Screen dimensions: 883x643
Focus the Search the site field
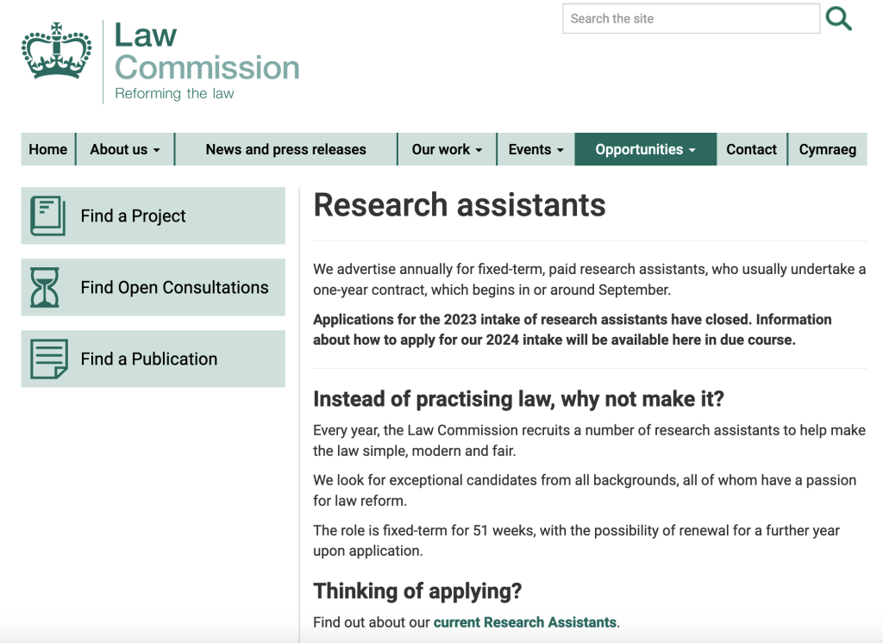click(x=691, y=19)
